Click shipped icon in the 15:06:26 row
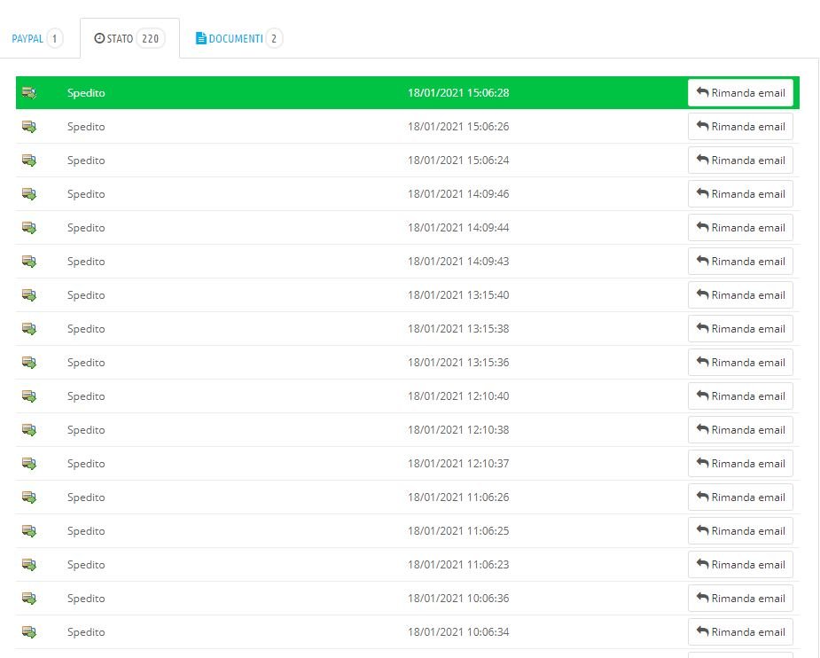820x658 pixels. [x=29, y=127]
